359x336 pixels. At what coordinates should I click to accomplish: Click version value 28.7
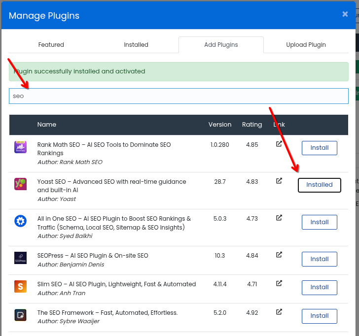(220, 182)
